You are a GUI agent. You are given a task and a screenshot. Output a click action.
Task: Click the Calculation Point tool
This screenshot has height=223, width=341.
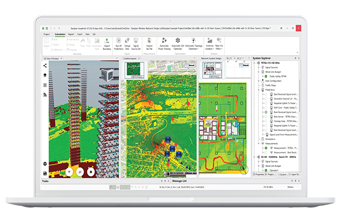coord(97,44)
